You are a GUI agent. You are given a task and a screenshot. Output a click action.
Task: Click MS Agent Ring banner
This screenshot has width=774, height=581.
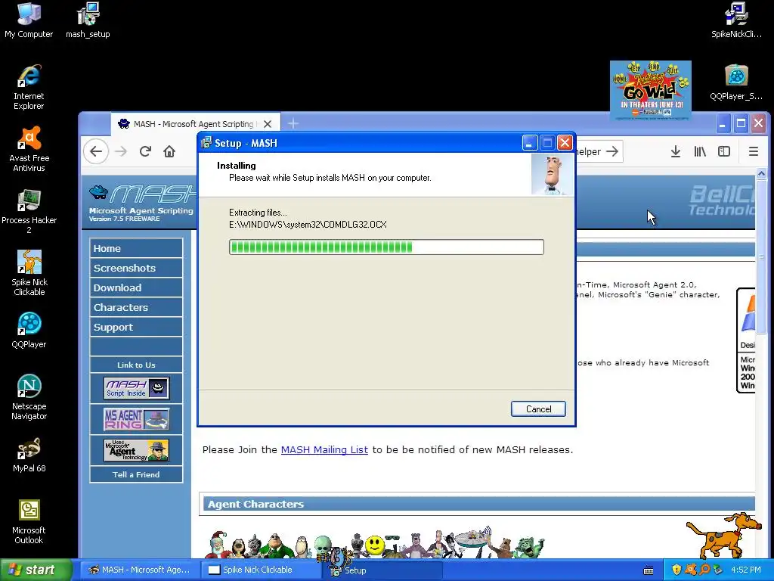136,419
